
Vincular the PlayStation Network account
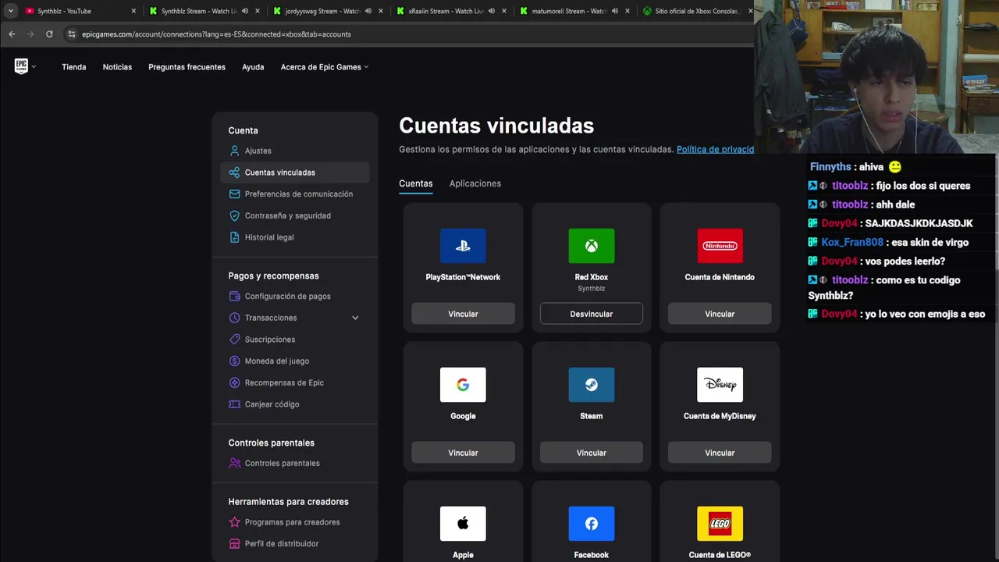463,314
